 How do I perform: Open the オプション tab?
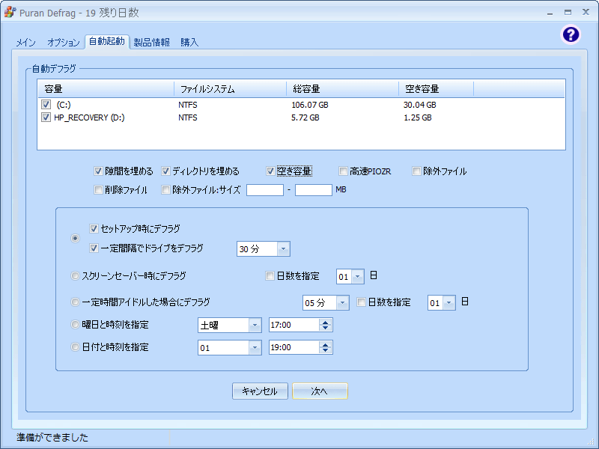[64, 42]
